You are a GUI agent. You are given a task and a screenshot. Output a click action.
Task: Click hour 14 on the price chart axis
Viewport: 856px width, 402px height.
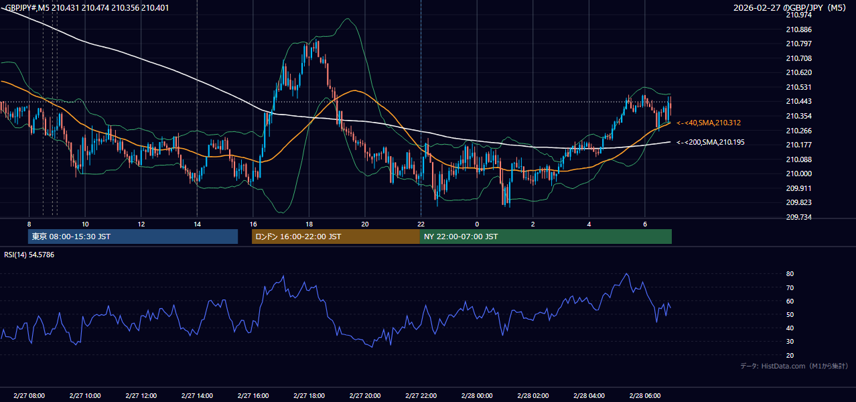click(x=197, y=224)
